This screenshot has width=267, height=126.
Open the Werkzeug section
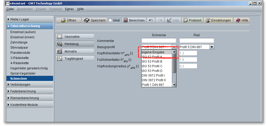75,44
